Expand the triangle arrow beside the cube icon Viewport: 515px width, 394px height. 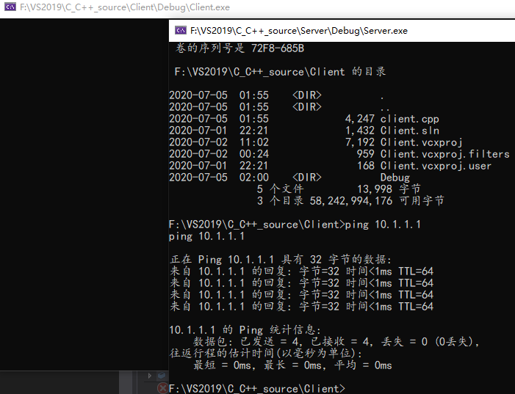click(150, 376)
